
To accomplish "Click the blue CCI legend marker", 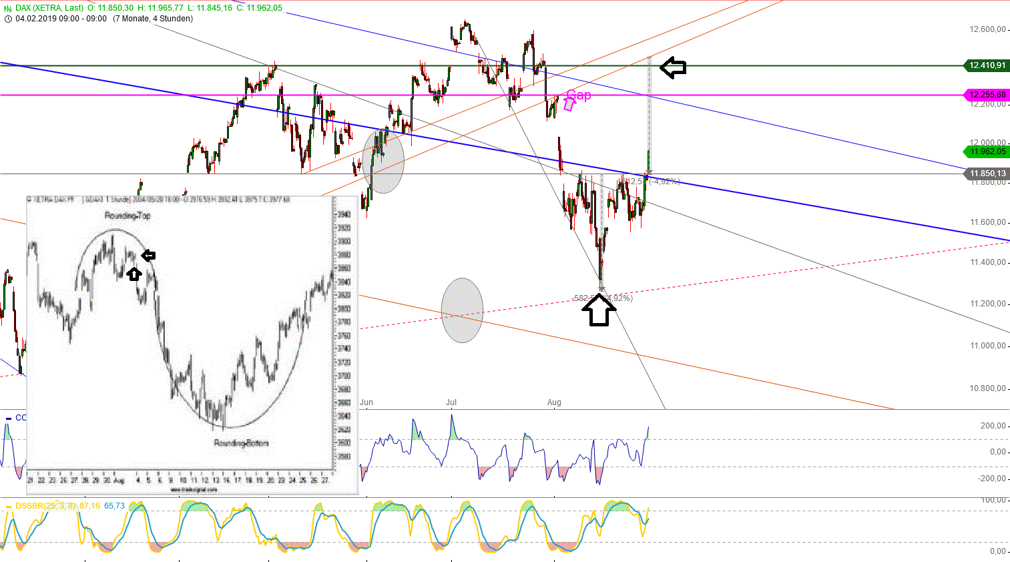I will pos(8,418).
